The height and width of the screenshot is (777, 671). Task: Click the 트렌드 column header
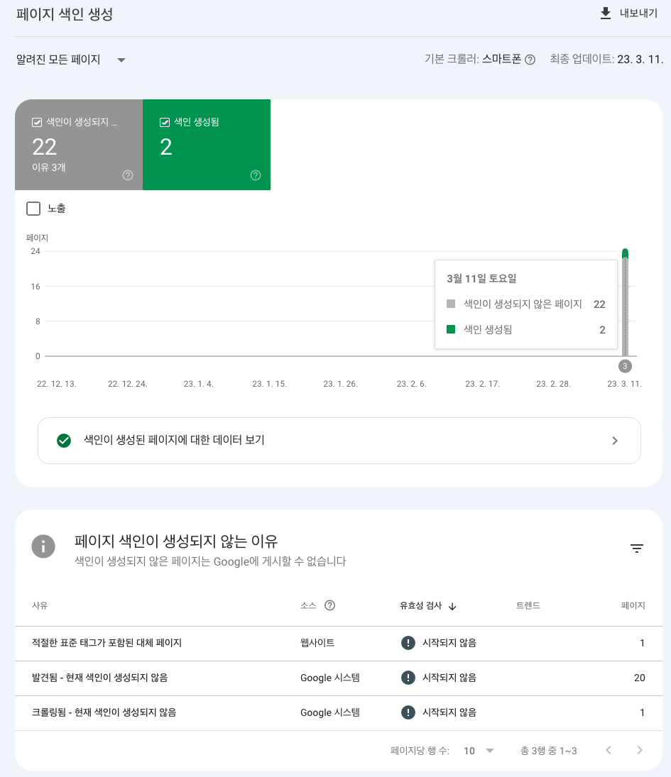[x=528, y=605]
